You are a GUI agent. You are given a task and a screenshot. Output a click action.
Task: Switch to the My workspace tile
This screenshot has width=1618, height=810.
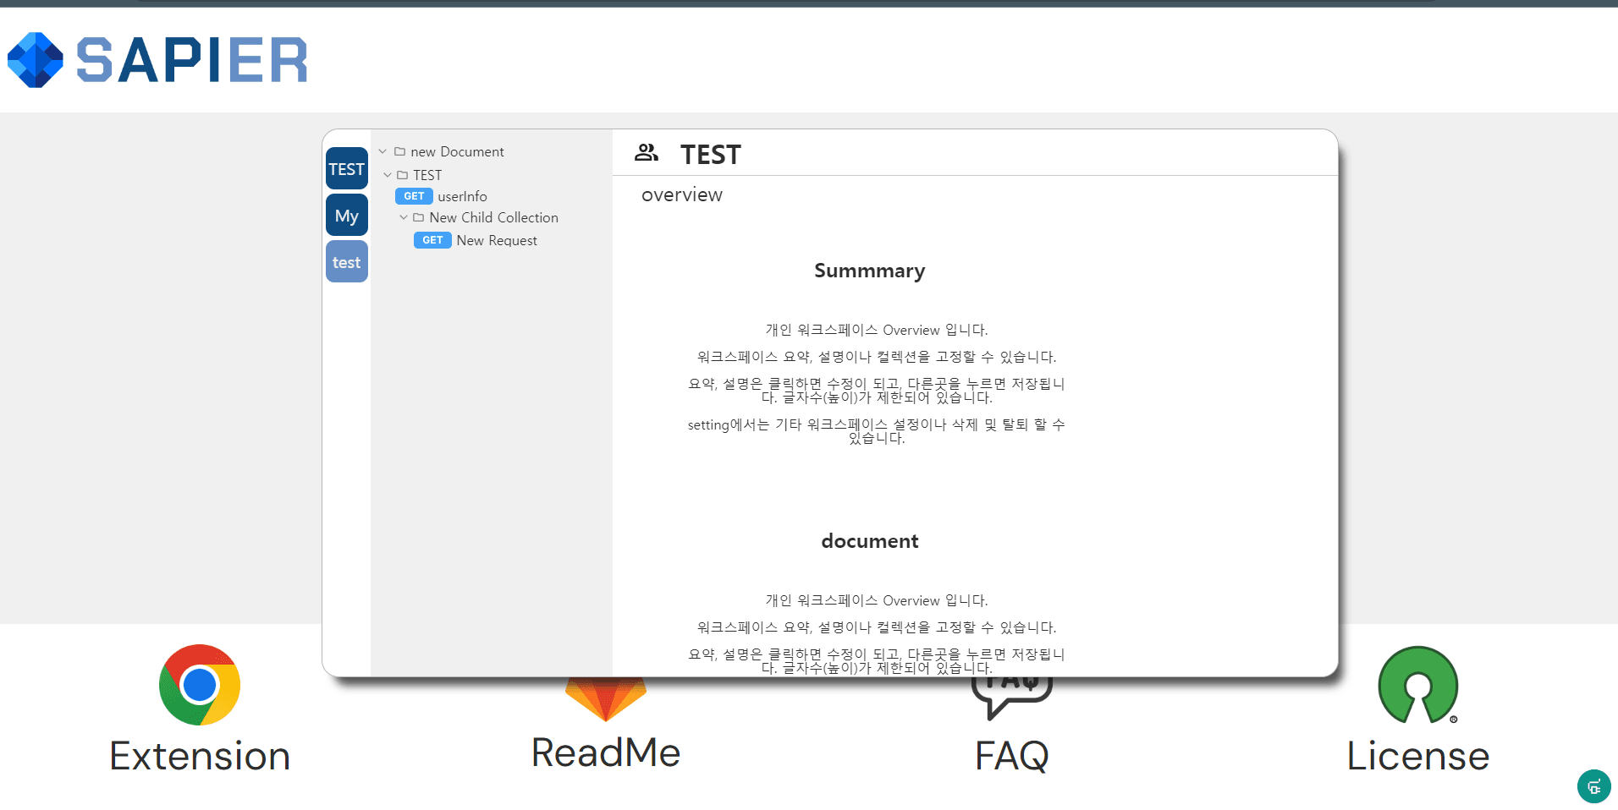pyautogui.click(x=347, y=215)
